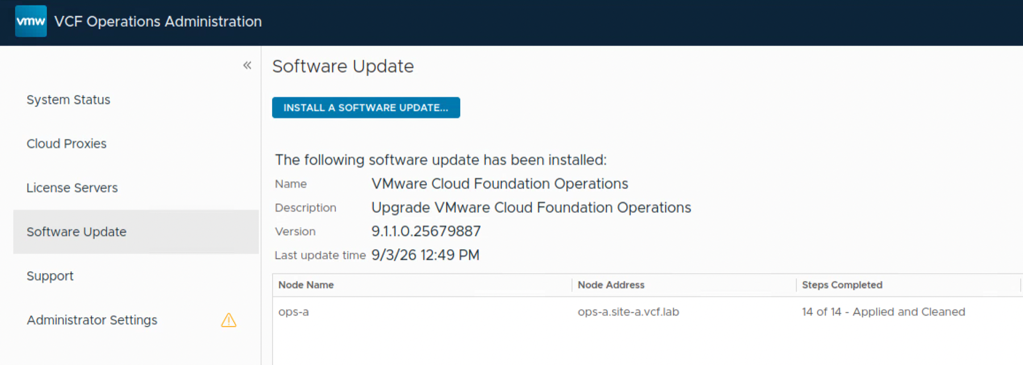Click the vmw logo icon

click(31, 21)
